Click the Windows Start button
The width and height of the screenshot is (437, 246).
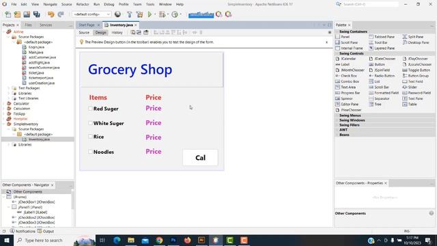[x=7, y=240]
